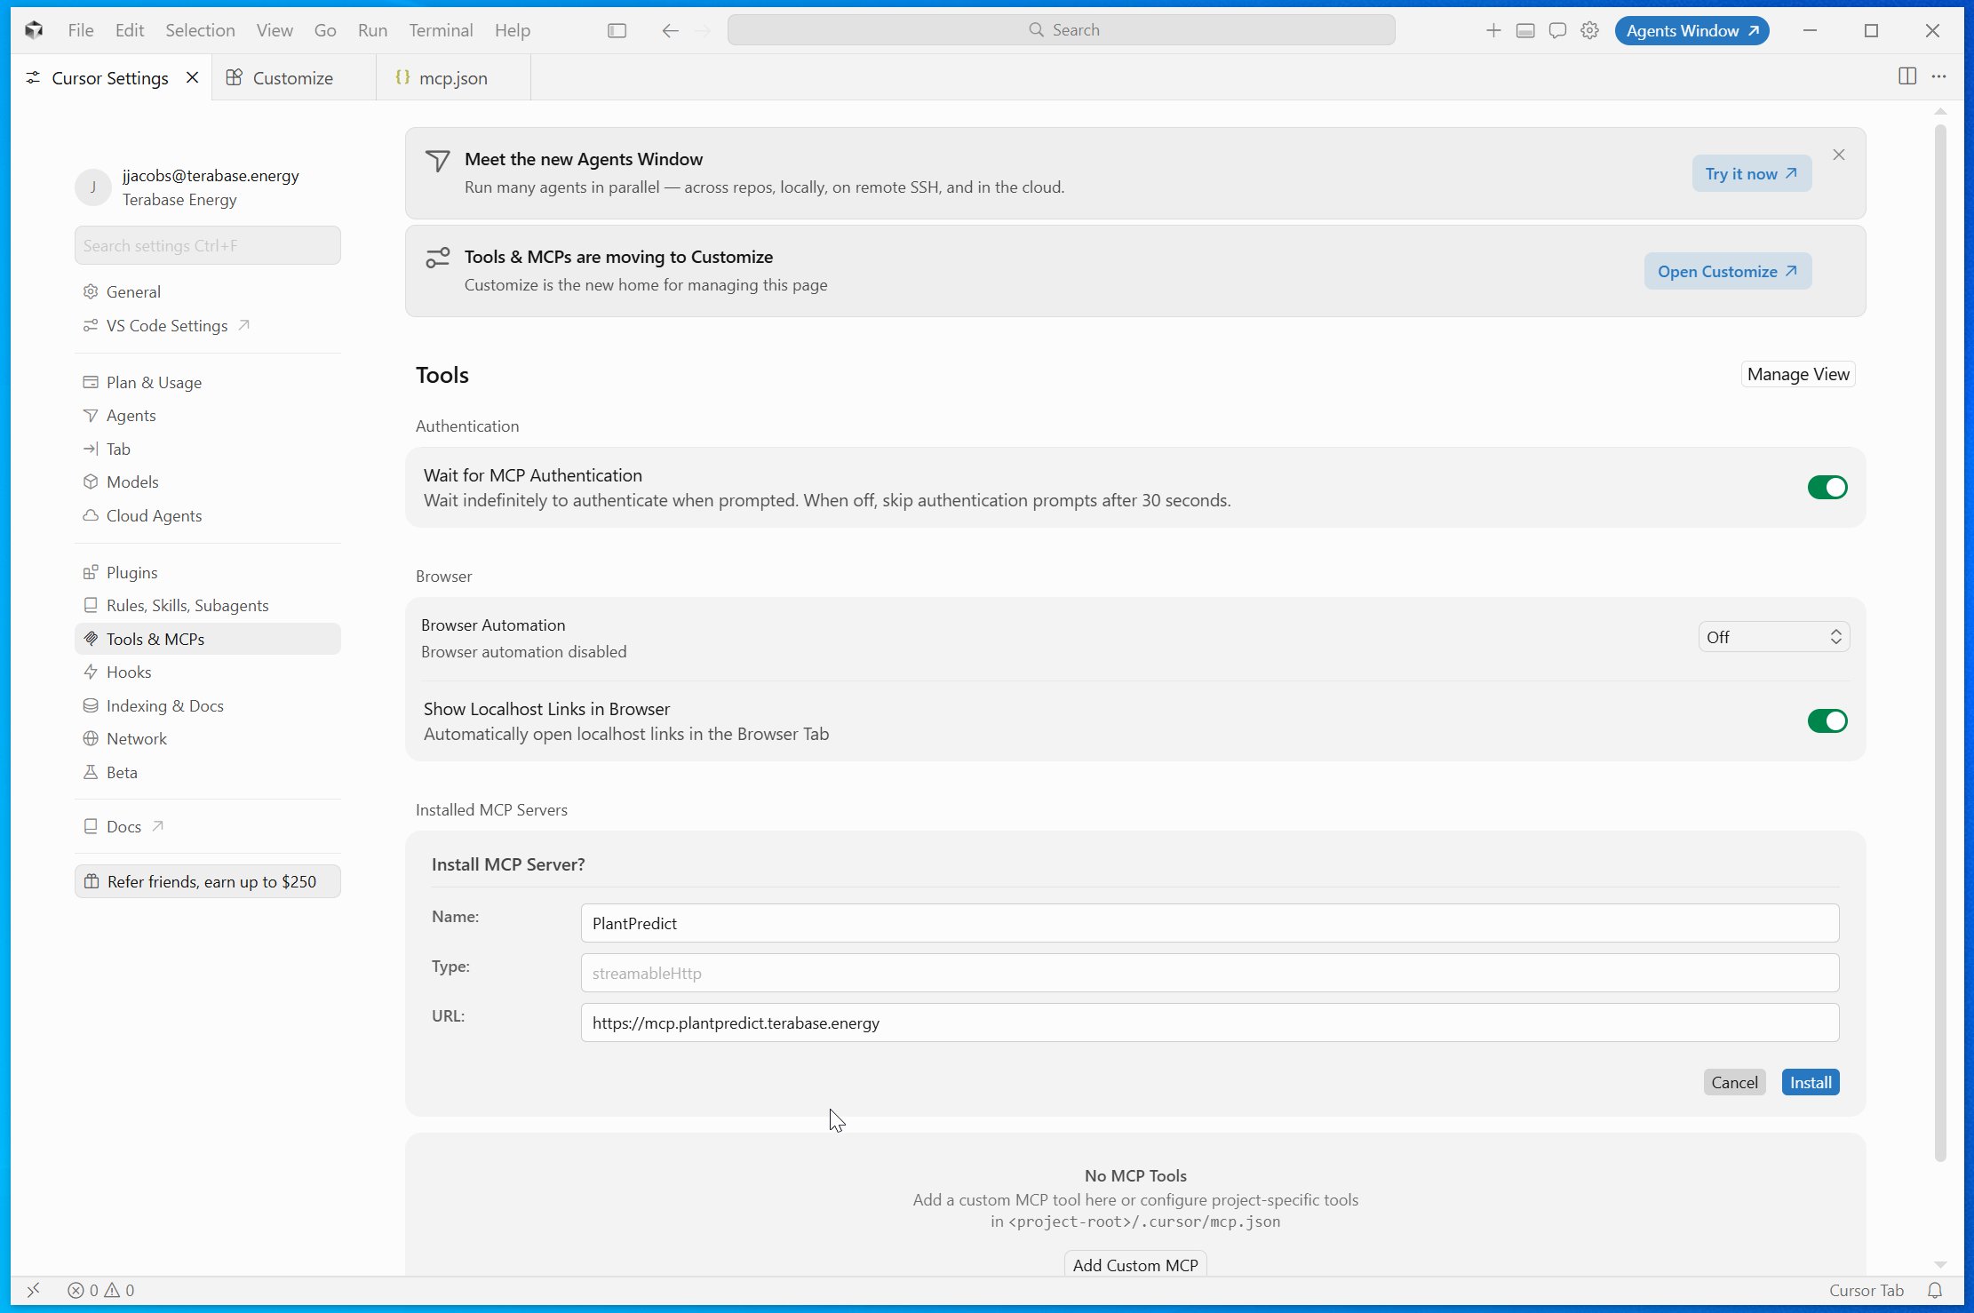Split the editor with the layout icon

[x=1906, y=76]
